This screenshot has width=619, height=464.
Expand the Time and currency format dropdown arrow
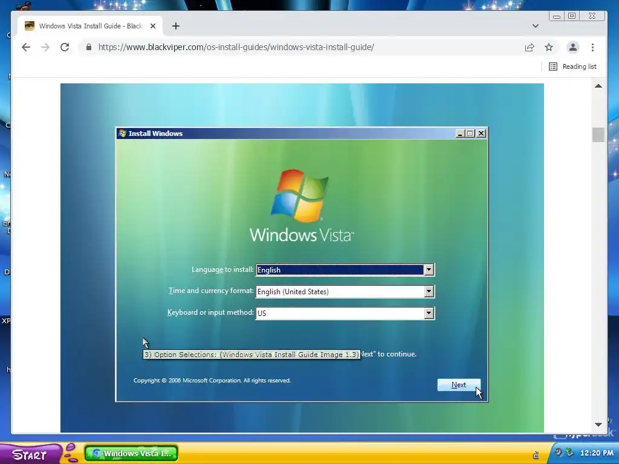click(x=429, y=292)
